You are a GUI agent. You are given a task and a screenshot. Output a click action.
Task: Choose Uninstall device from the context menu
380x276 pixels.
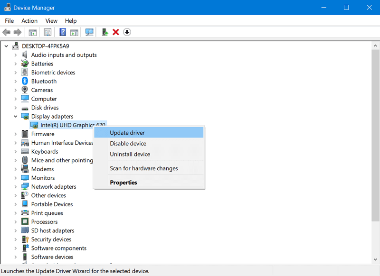point(149,154)
